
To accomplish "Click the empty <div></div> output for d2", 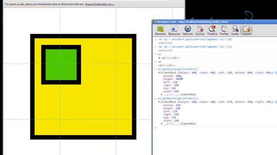I will pyautogui.click(x=166, y=65).
